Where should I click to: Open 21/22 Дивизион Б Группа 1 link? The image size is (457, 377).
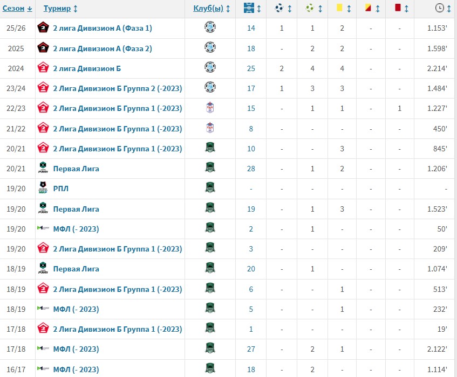click(118, 129)
